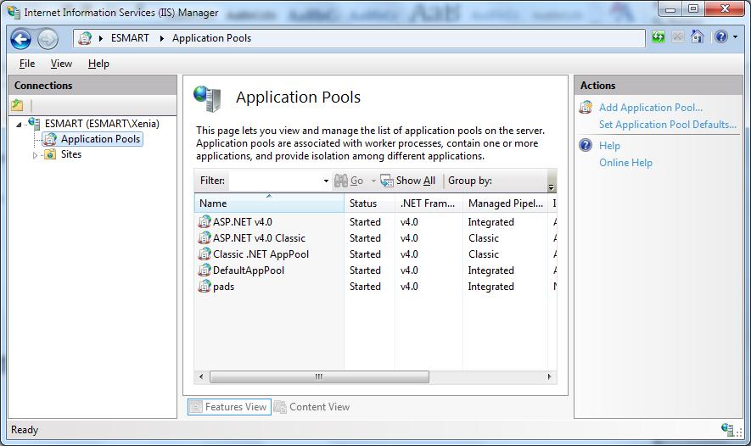
Task: Open the File menu
Action: click(x=27, y=64)
